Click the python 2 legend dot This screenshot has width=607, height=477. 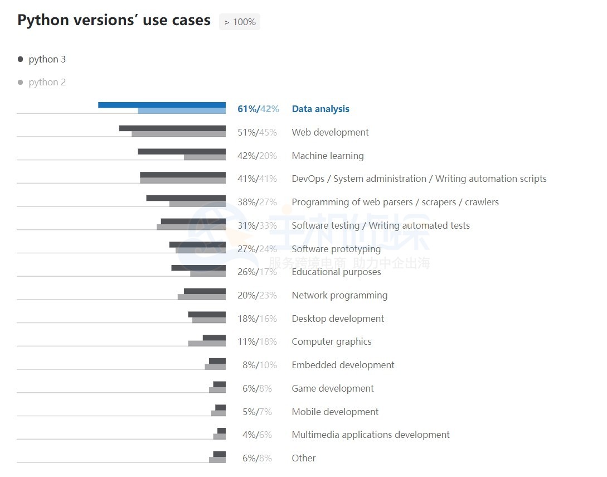point(21,82)
